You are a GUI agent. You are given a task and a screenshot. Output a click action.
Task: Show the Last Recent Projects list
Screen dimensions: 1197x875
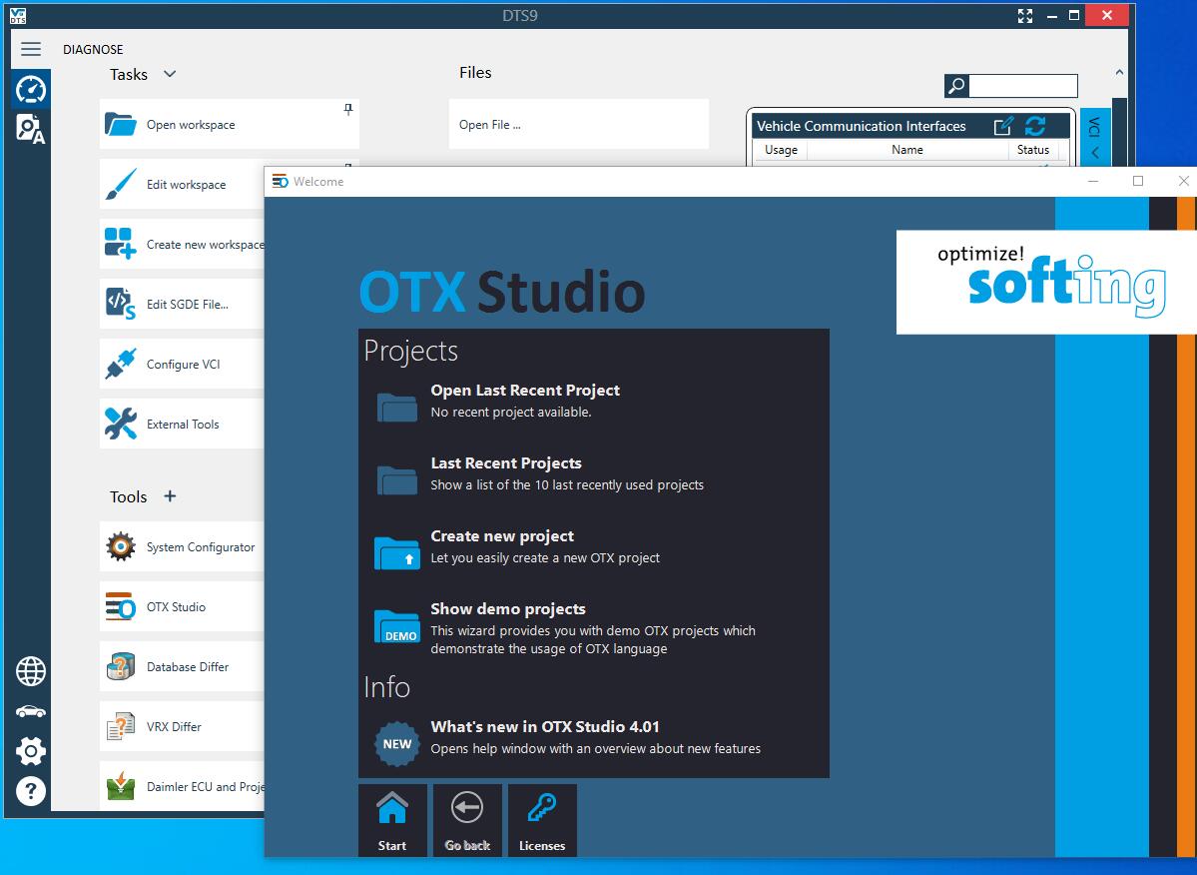(594, 474)
